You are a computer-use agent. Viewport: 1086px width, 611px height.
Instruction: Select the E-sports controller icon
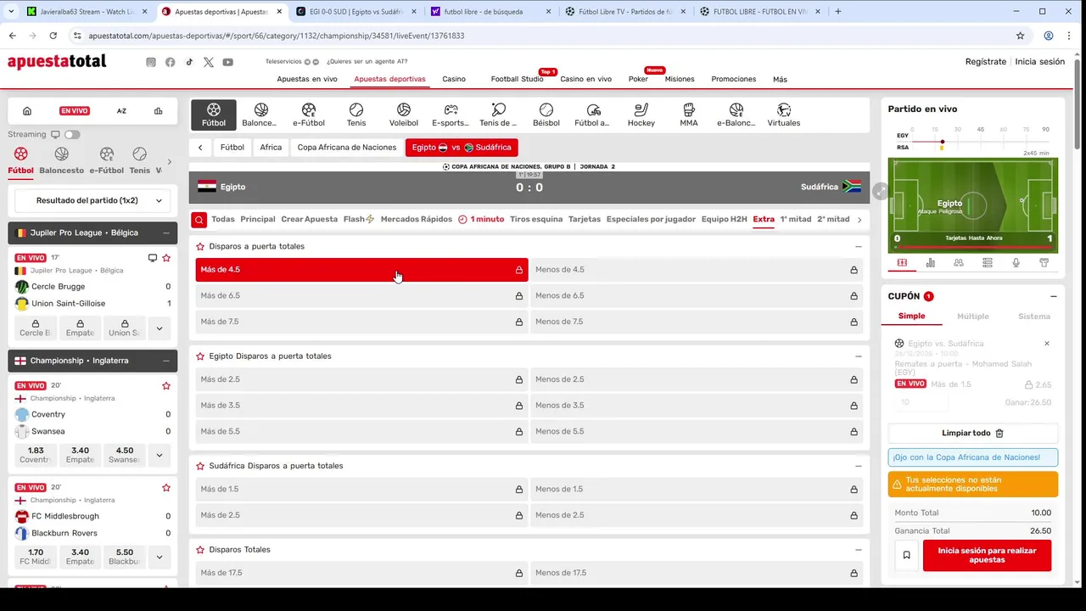pos(451,115)
